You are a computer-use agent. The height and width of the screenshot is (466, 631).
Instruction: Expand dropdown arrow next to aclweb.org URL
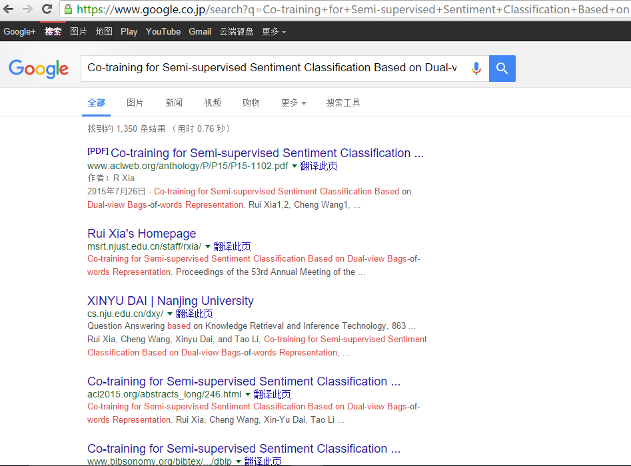coord(294,166)
